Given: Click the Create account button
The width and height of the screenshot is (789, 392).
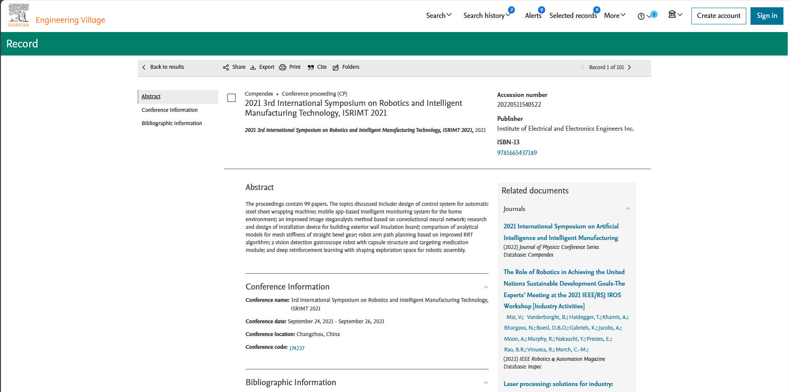Looking at the screenshot, I should (x=719, y=16).
